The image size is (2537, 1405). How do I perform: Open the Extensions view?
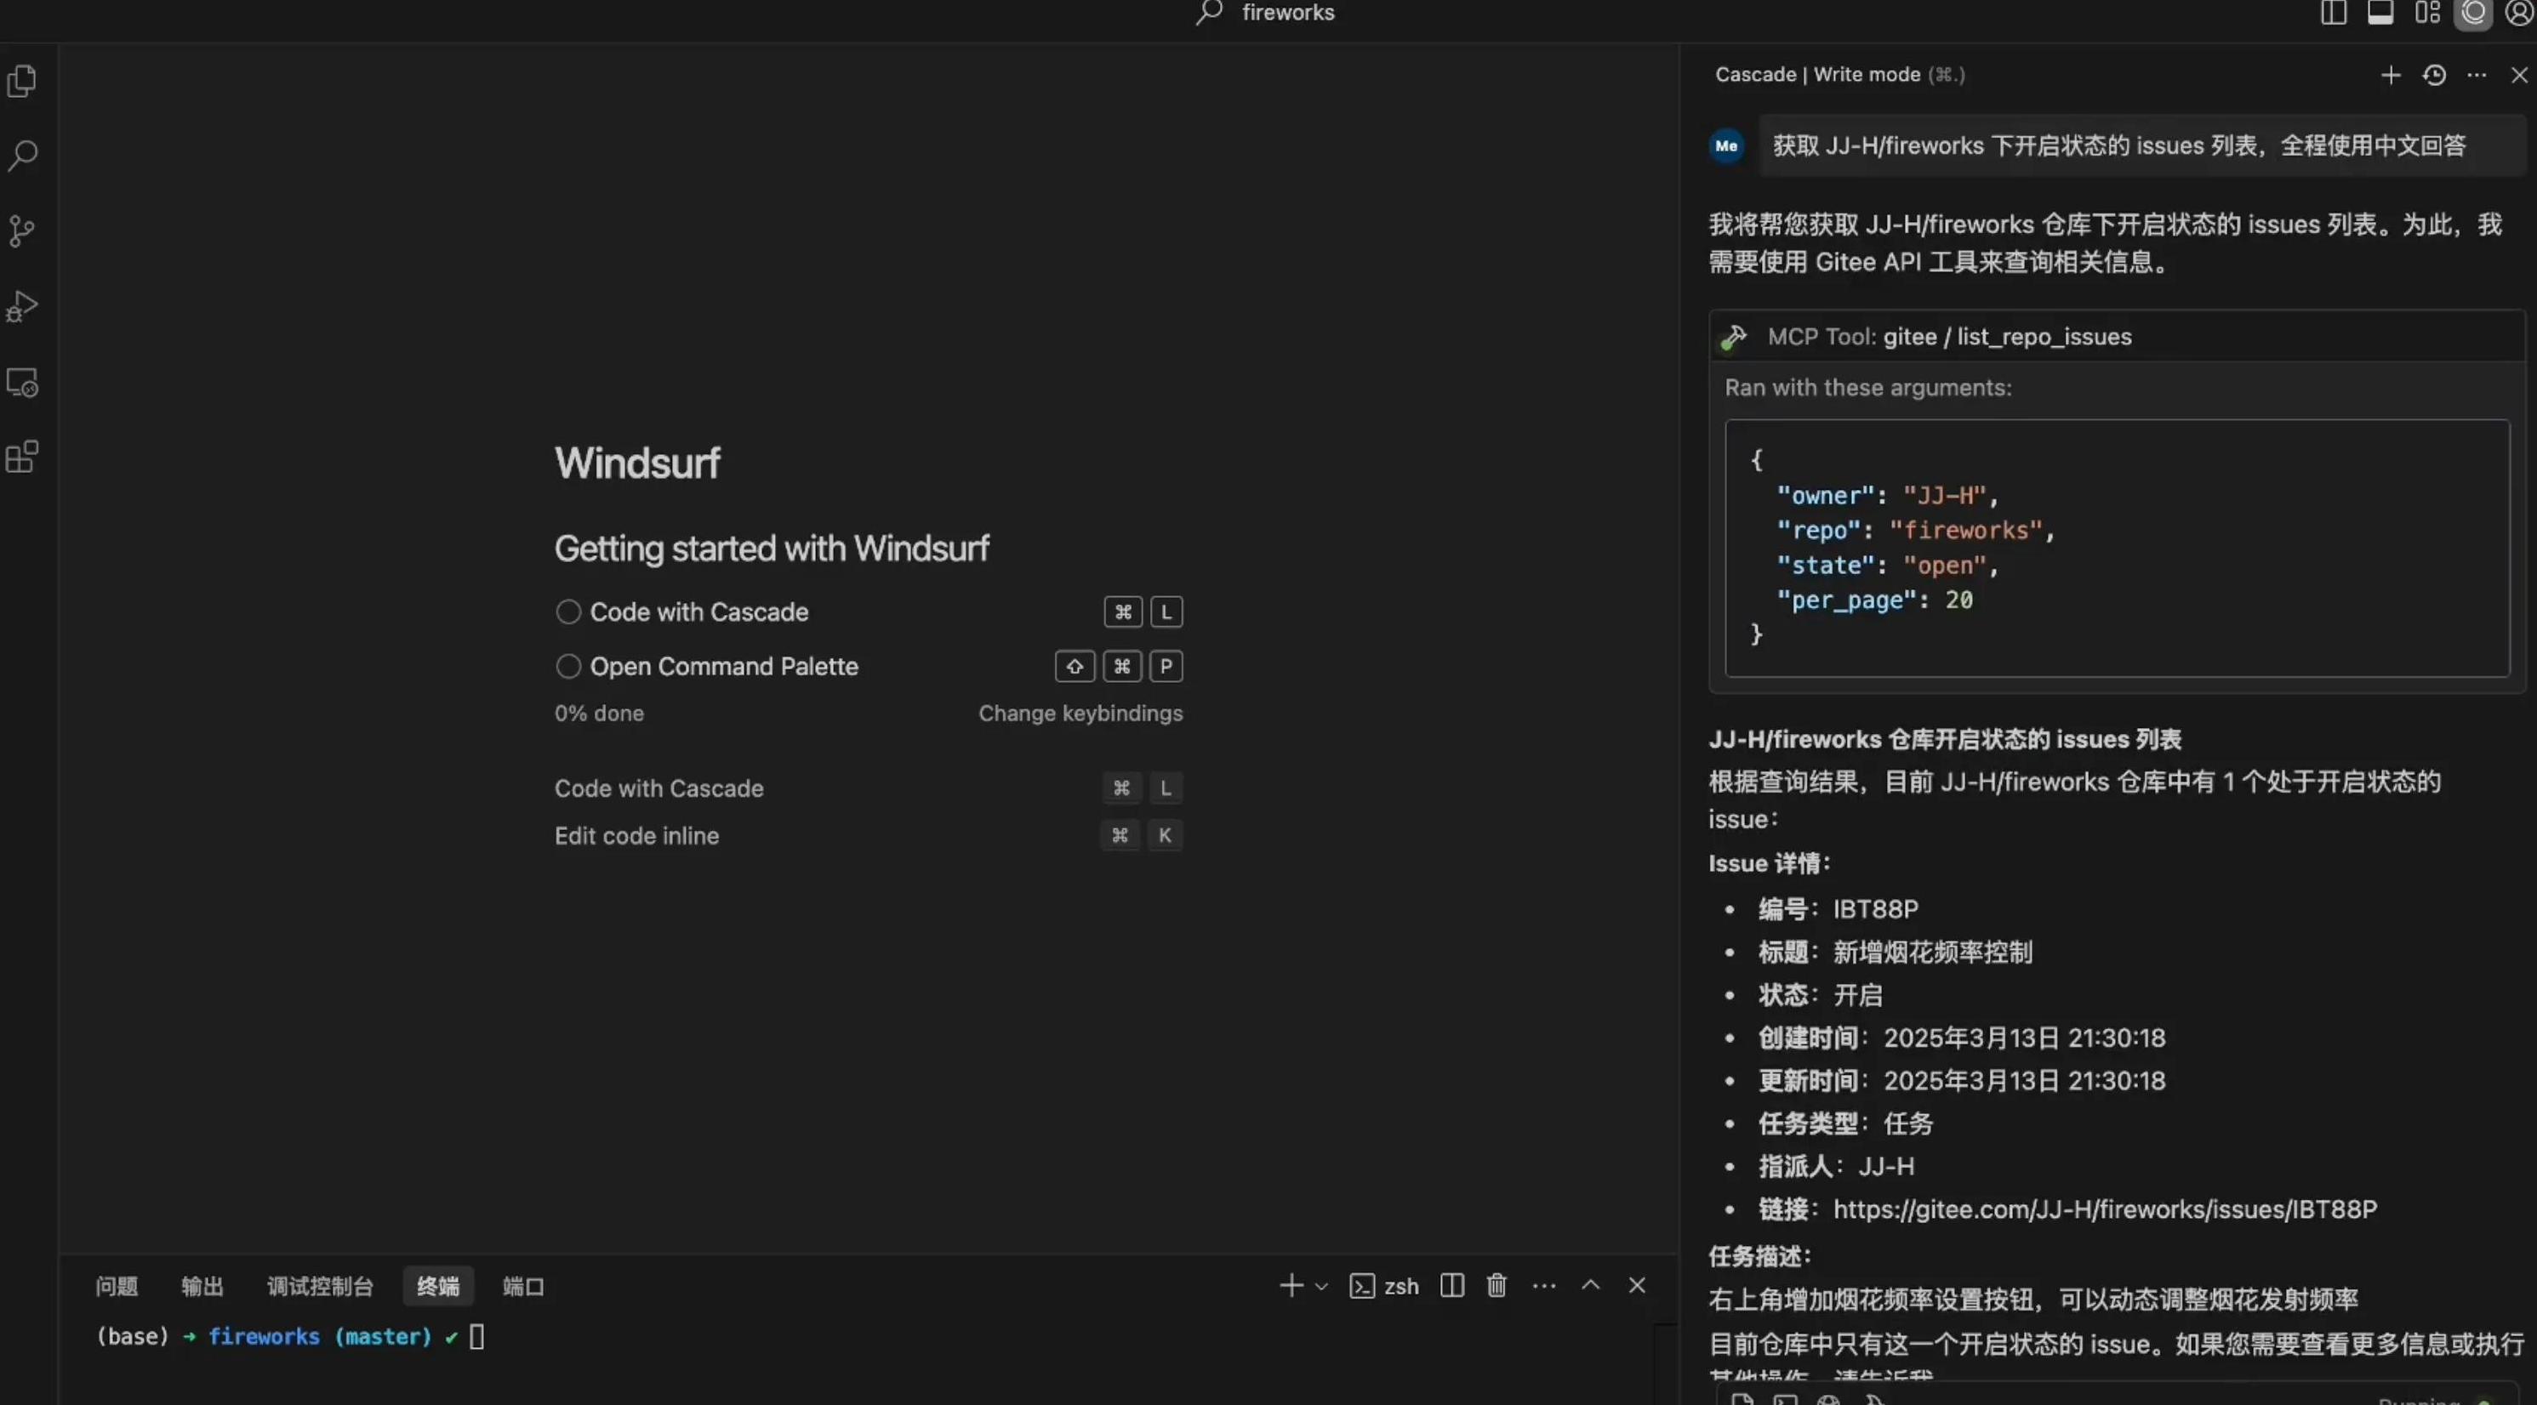(x=21, y=457)
